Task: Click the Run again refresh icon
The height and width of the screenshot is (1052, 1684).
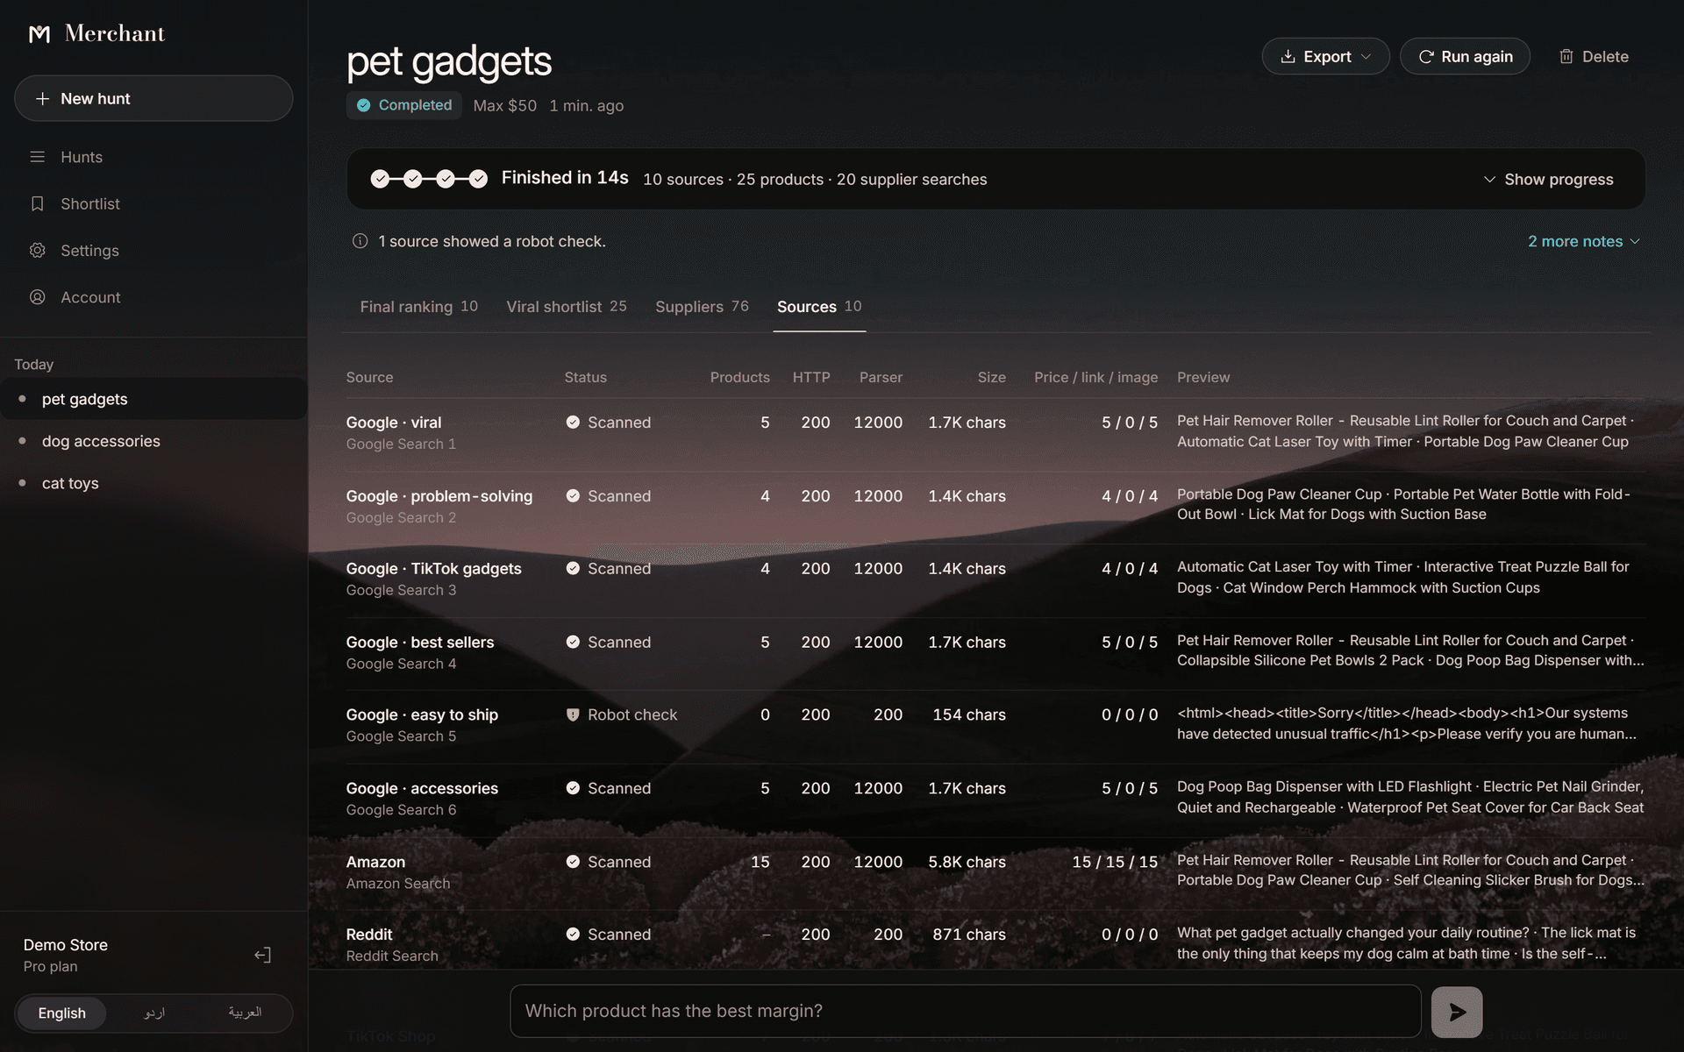Action: pyautogui.click(x=1426, y=56)
